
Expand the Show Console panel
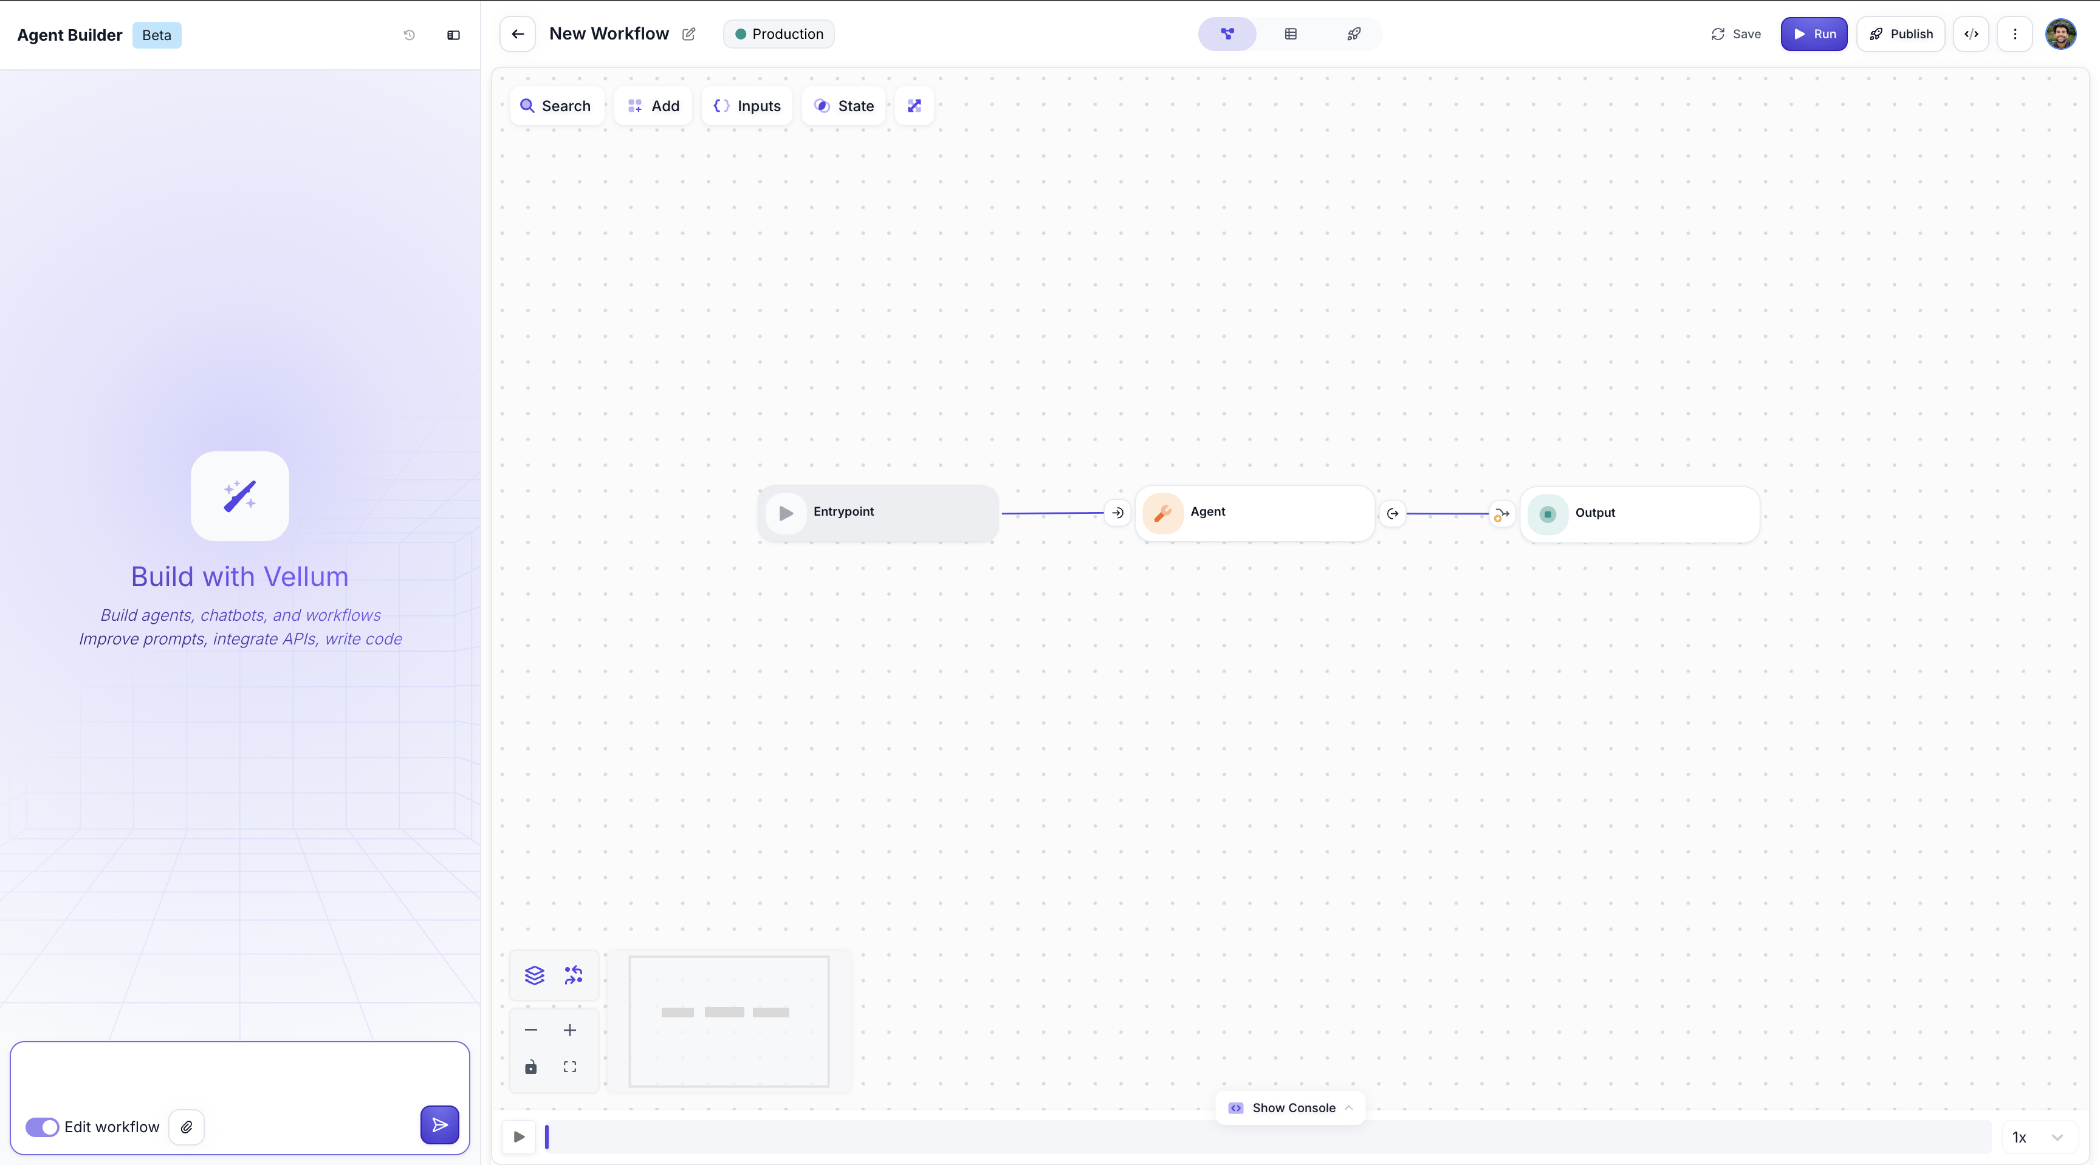(1291, 1107)
